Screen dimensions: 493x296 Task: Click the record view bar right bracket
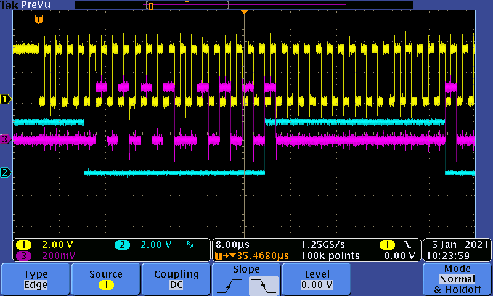click(x=228, y=4)
